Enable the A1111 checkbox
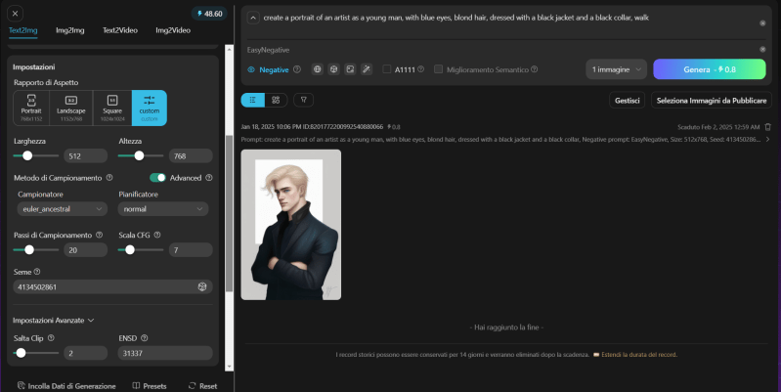Viewport: 781px width, 392px height. click(387, 69)
